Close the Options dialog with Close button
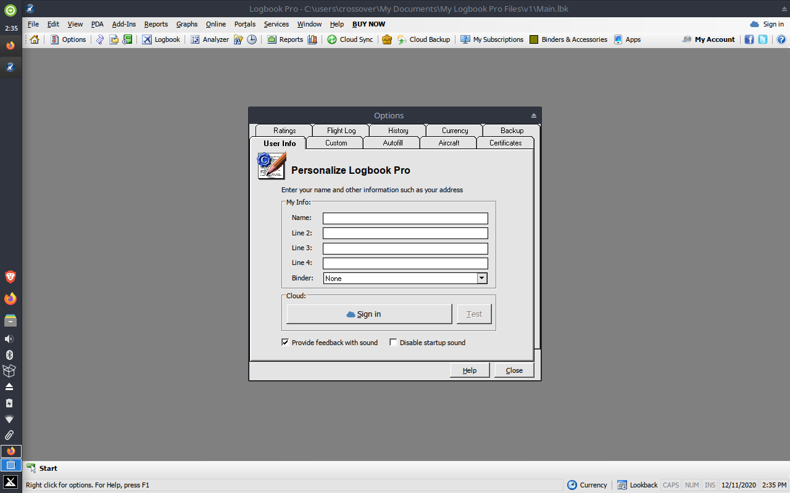 [x=514, y=370]
